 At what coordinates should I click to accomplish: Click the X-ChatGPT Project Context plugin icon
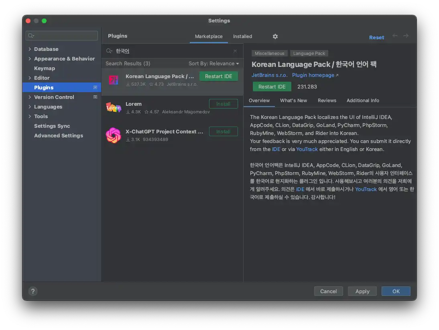click(x=114, y=135)
